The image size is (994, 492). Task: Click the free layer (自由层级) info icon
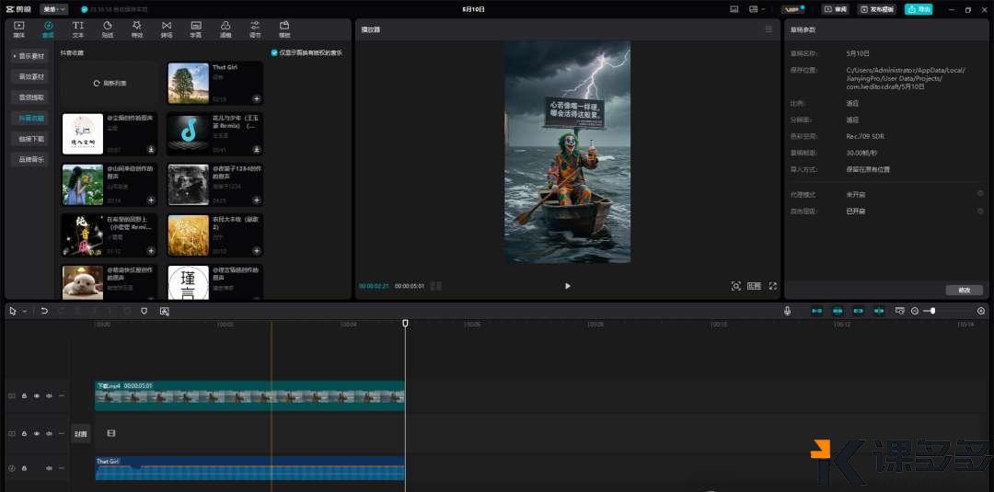[x=981, y=211]
